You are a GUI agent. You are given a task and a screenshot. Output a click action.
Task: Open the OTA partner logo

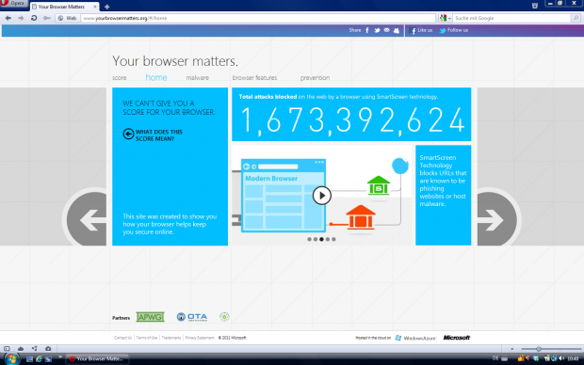click(192, 317)
